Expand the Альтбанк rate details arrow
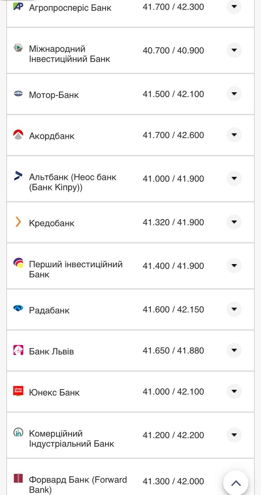 (x=234, y=179)
